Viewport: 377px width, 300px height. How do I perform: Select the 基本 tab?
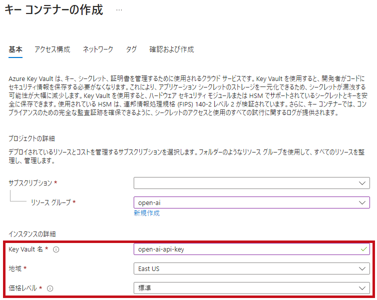click(16, 49)
